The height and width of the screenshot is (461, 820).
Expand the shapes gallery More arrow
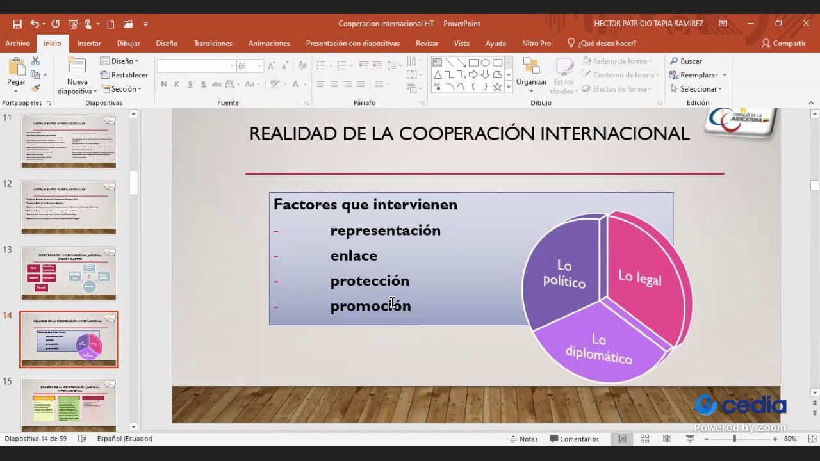pyautogui.click(x=509, y=87)
